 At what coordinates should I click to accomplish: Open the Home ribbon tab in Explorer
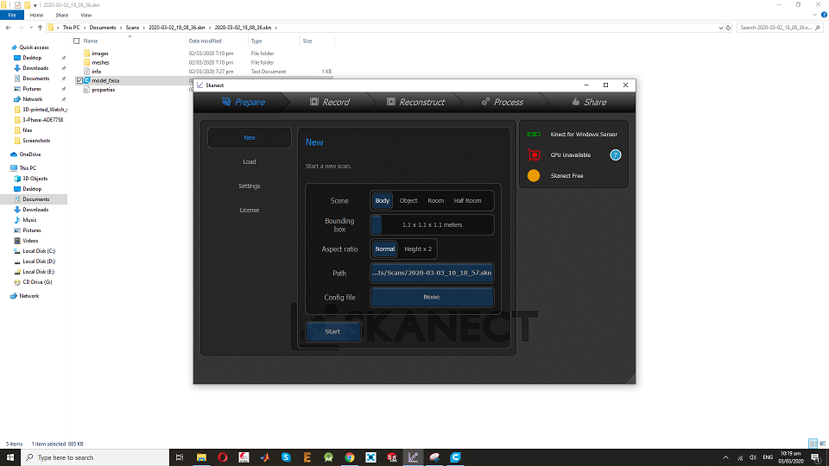[x=36, y=16]
